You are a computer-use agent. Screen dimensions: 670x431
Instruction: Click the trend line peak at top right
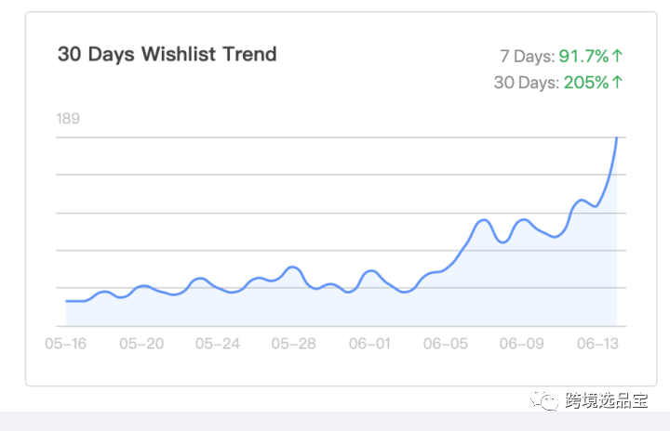pyautogui.click(x=616, y=139)
